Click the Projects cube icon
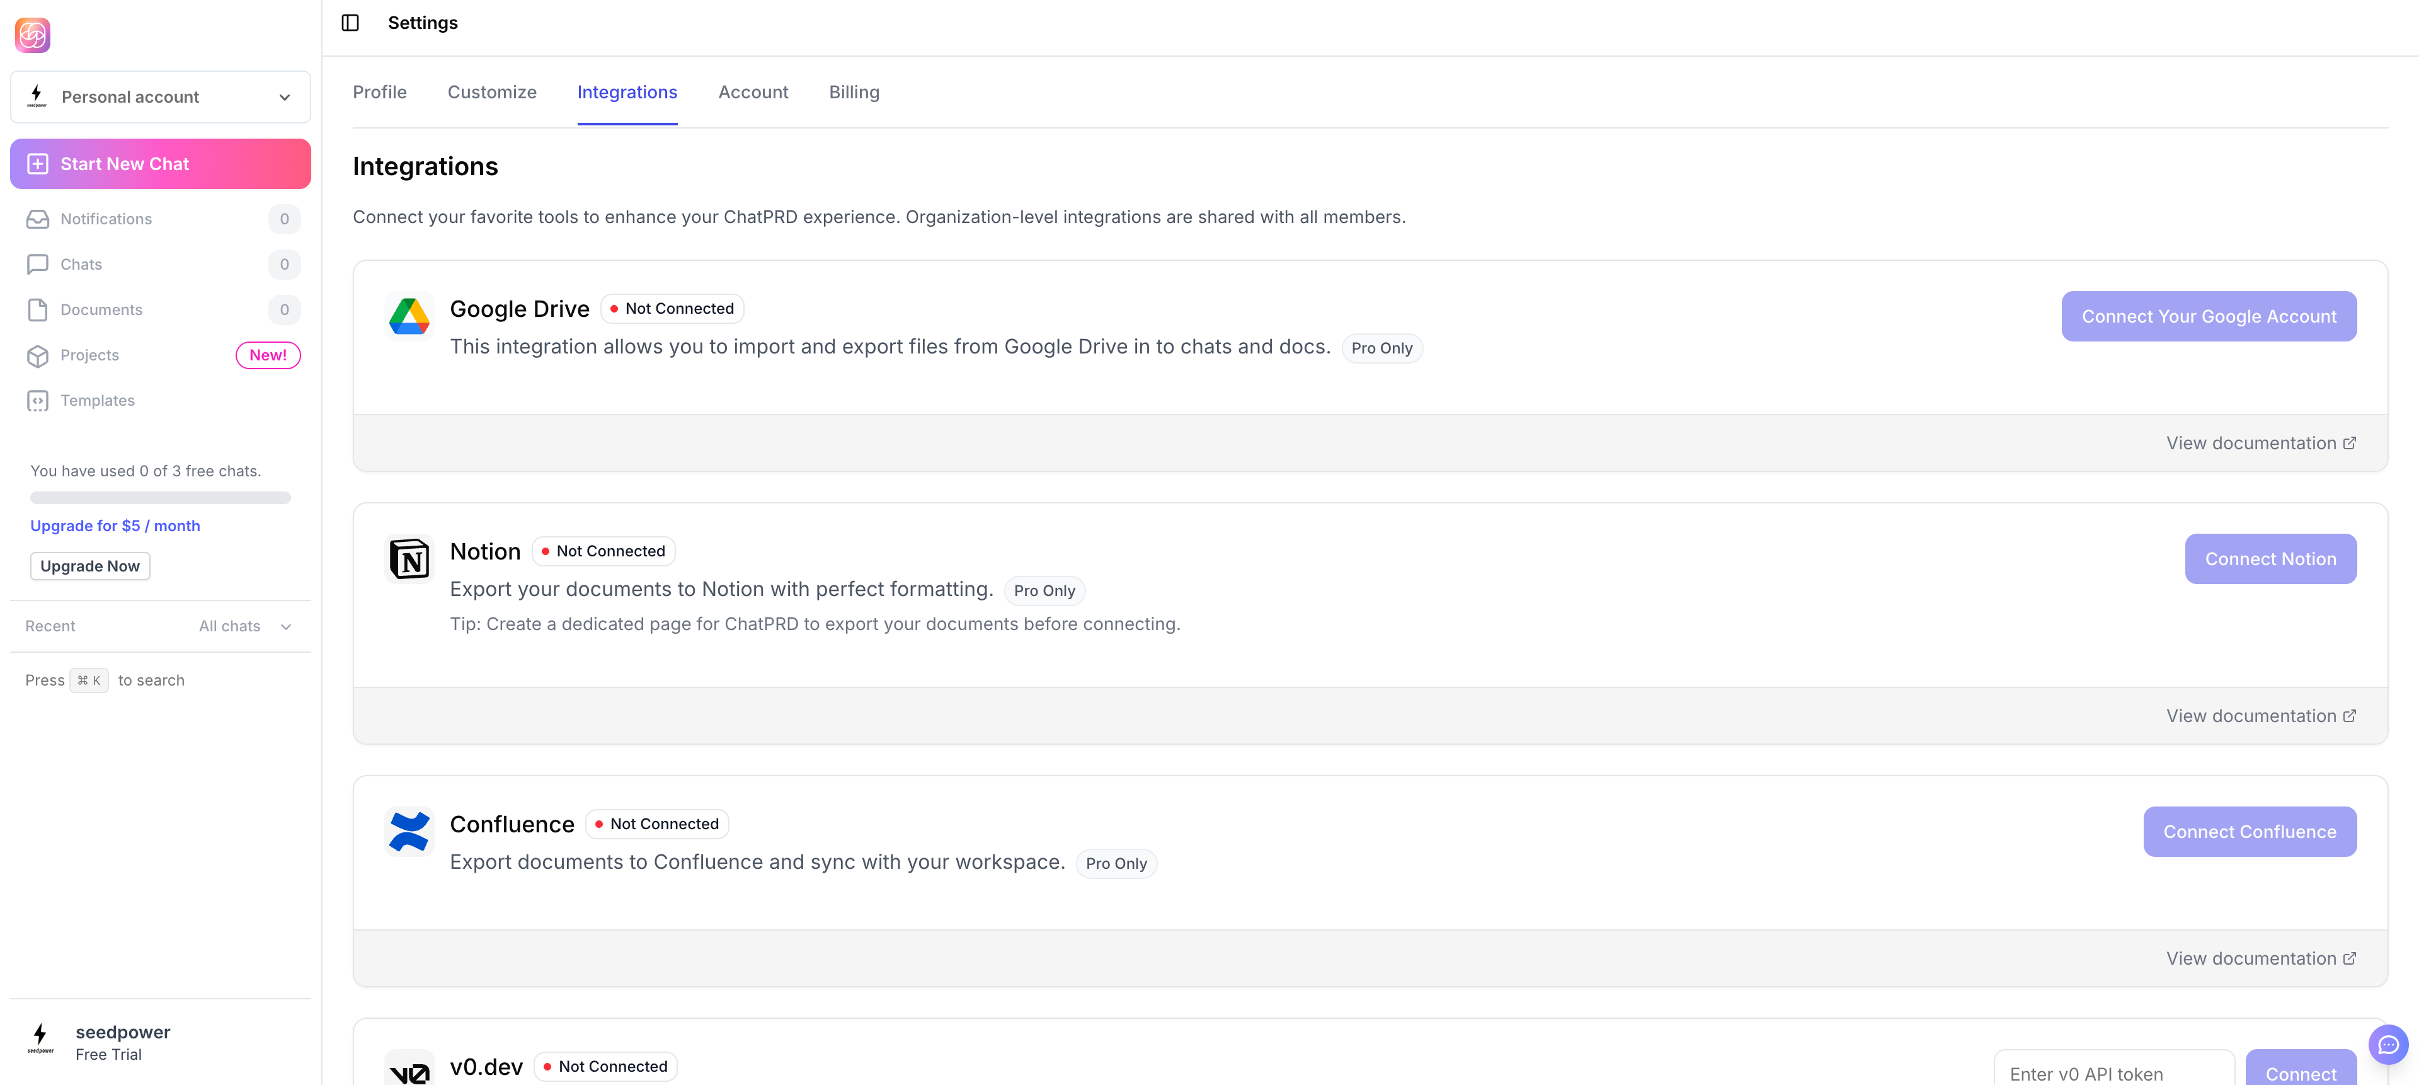This screenshot has width=2419, height=1085. pyautogui.click(x=38, y=355)
